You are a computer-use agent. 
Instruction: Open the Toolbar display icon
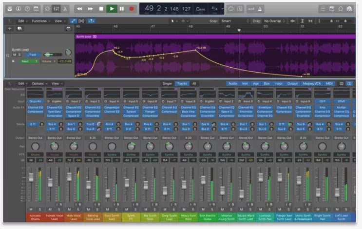click(x=36, y=9)
